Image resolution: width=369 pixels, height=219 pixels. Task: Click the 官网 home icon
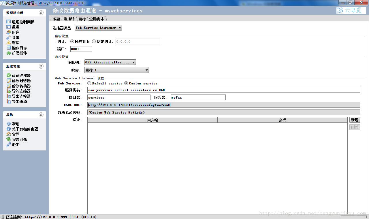(x=9, y=134)
